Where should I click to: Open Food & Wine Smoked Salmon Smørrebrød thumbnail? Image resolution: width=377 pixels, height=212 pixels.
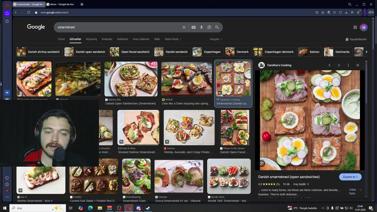pos(138,128)
